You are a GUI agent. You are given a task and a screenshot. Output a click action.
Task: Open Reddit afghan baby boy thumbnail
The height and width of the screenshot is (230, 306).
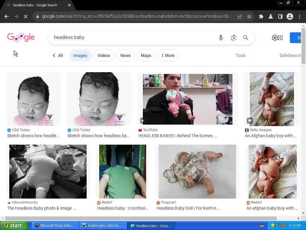coord(273,172)
